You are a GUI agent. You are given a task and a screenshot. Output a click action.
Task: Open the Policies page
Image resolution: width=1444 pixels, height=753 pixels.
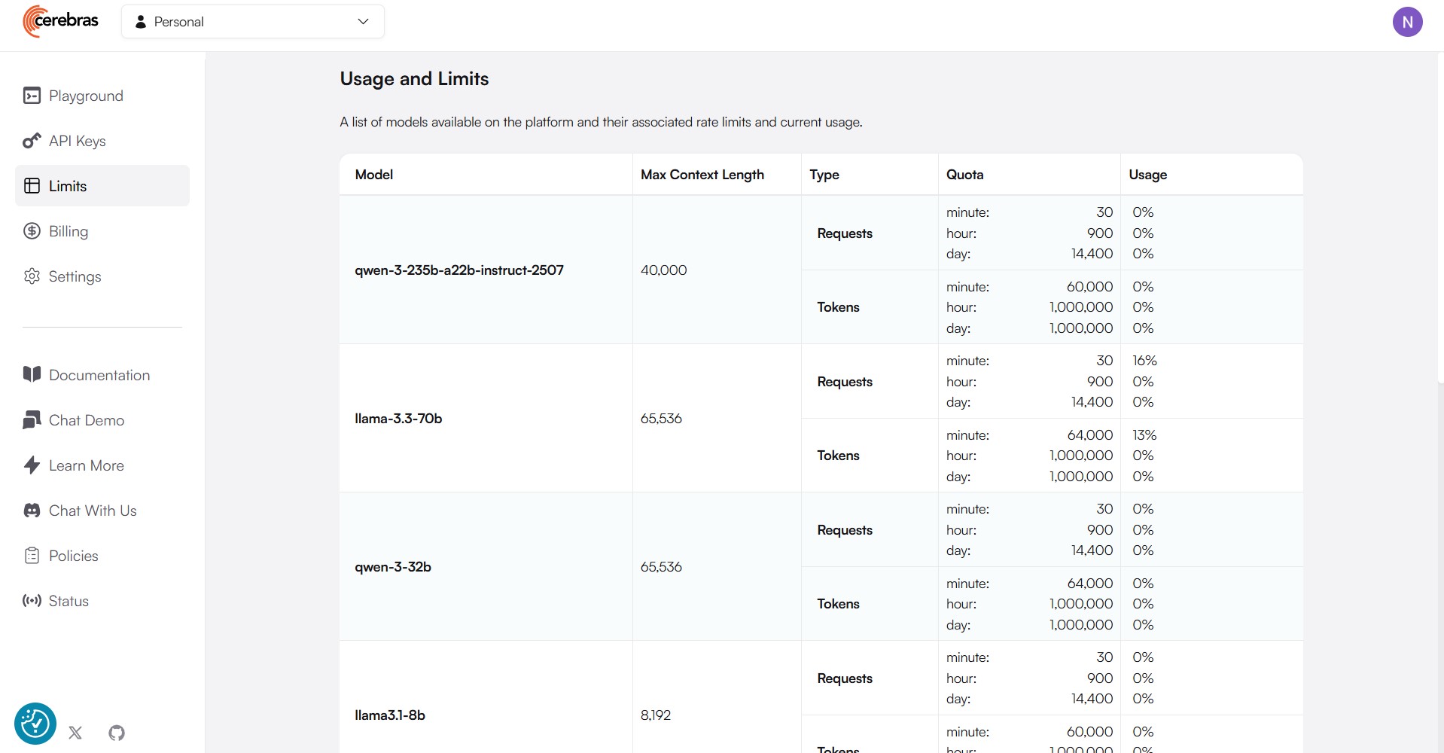[73, 556]
